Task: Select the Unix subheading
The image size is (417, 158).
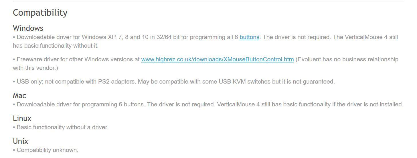Action: tap(21, 141)
